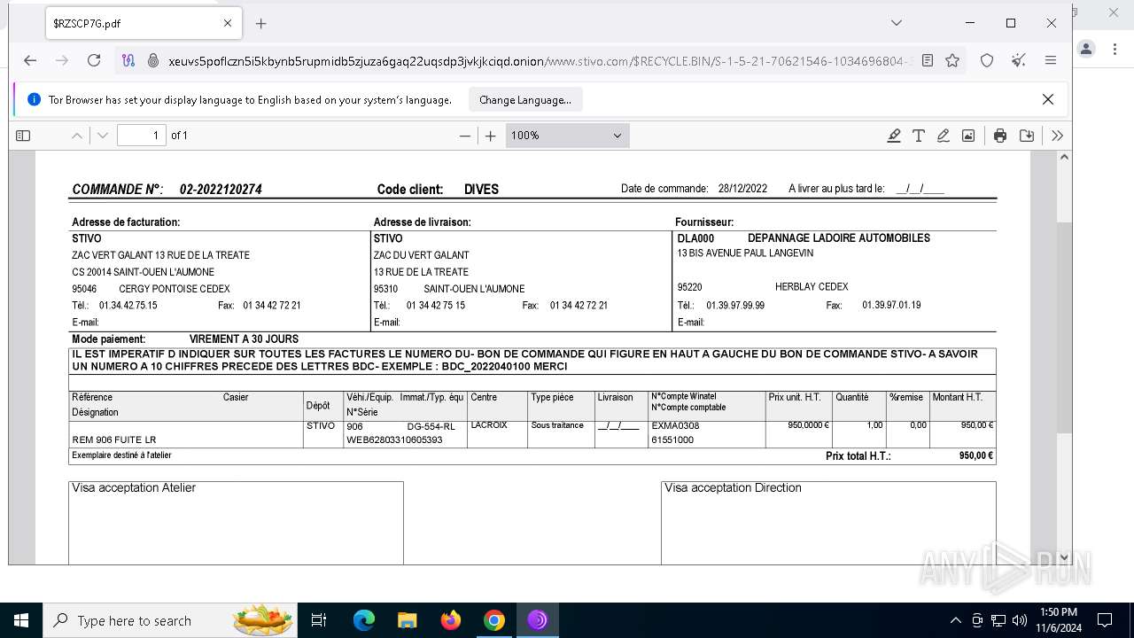This screenshot has height=638, width=1134.
Task: Close the $RZSCP7G.pdf tab
Action: pos(227,24)
